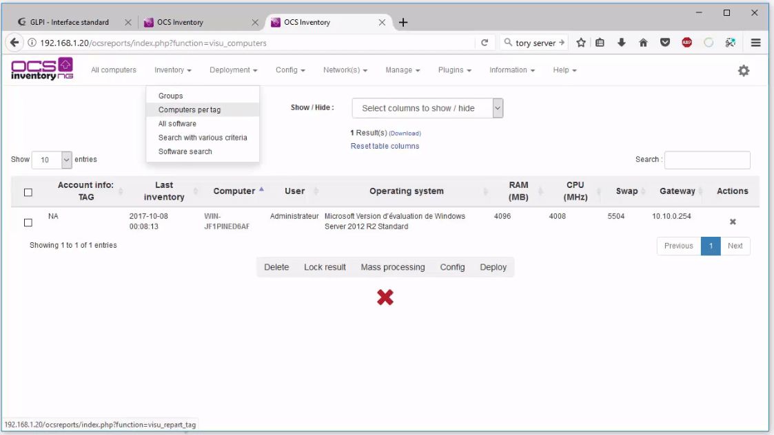Expand the Information menu
774x435 pixels.
(512, 70)
